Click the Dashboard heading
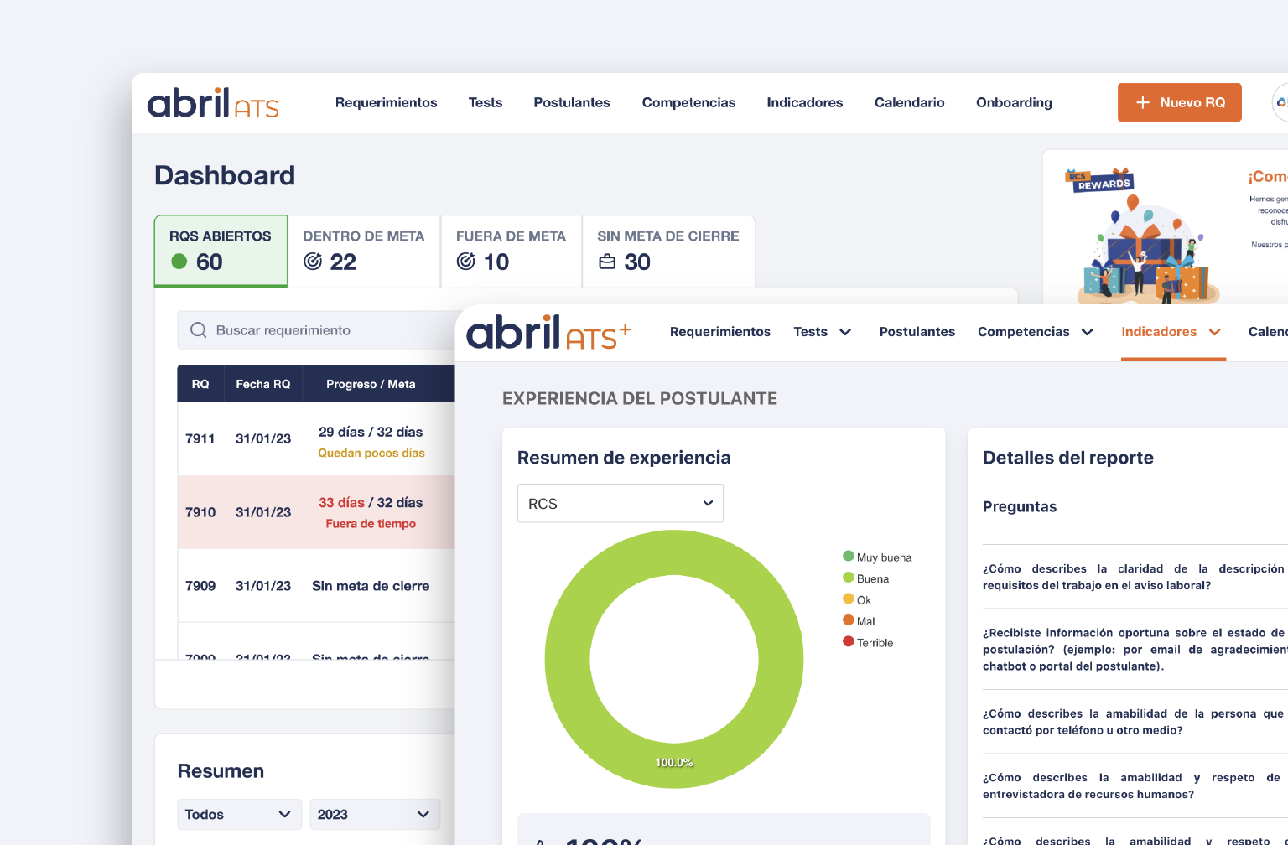1288x845 pixels. [225, 175]
